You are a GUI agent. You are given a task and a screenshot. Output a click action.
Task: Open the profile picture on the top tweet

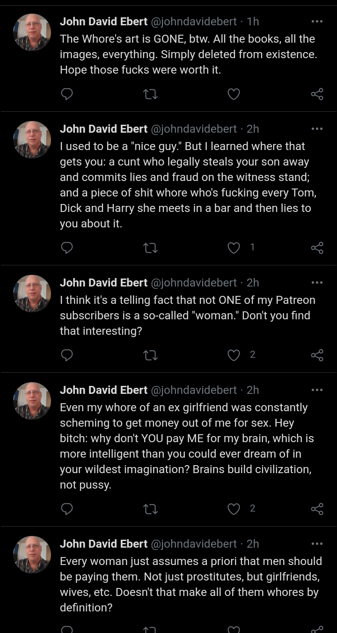pos(32,32)
